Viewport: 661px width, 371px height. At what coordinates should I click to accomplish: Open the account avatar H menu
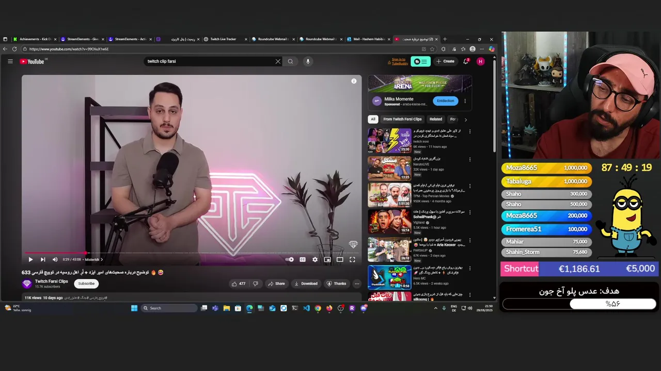point(481,61)
